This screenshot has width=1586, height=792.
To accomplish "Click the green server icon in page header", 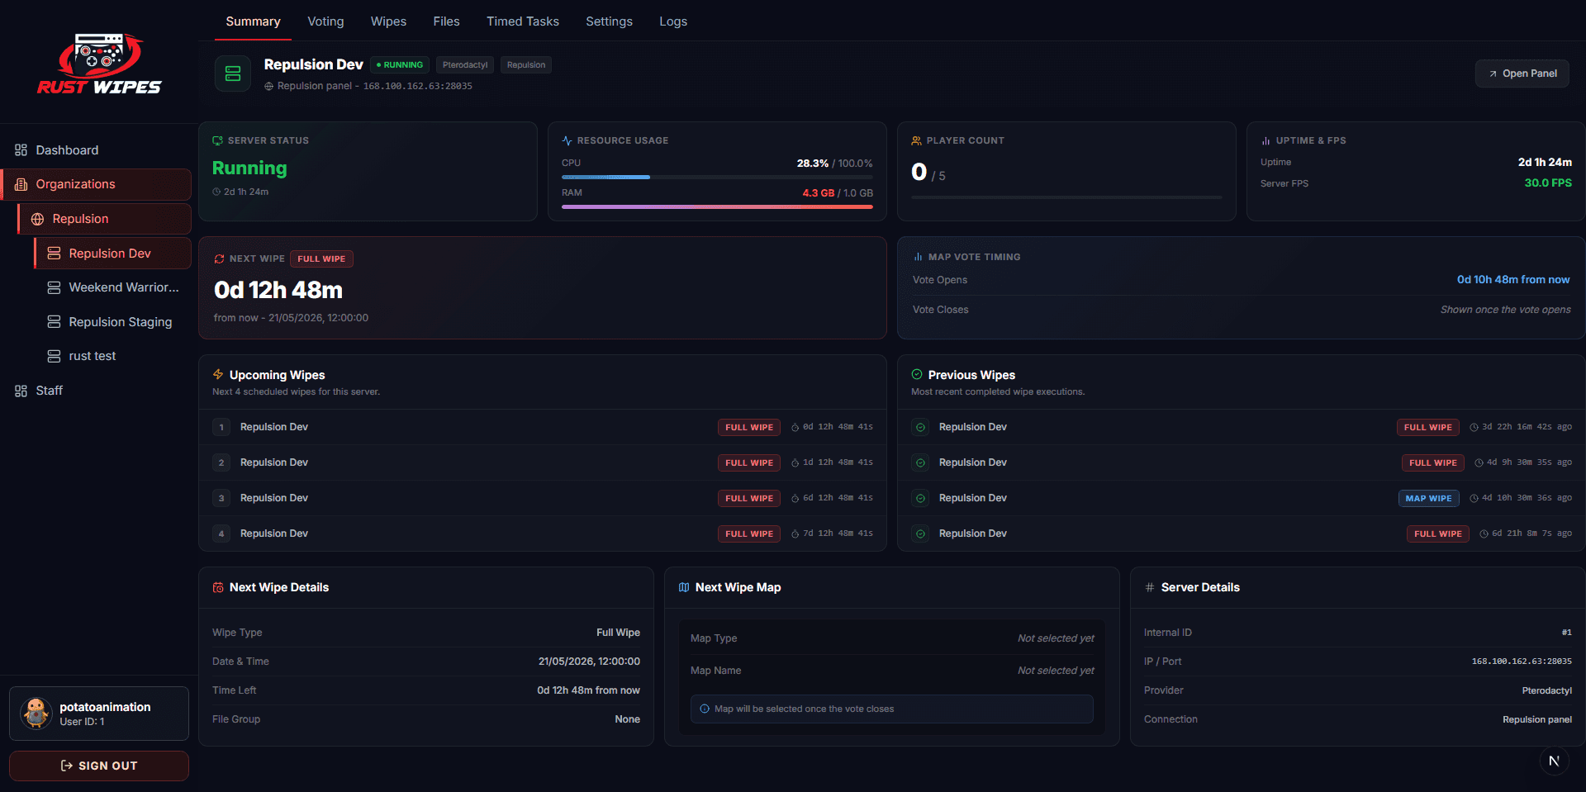I will pos(233,74).
